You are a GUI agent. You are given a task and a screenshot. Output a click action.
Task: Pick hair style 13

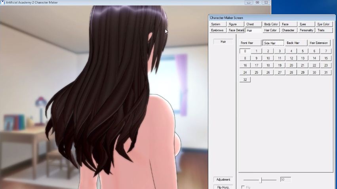coord(303,58)
